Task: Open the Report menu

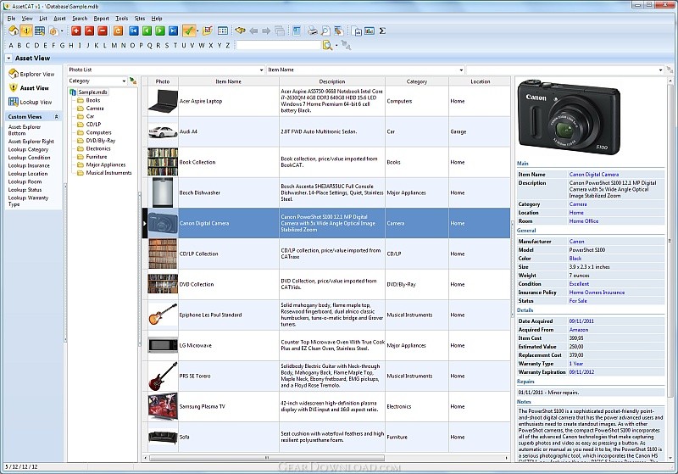Action: pyautogui.click(x=101, y=19)
